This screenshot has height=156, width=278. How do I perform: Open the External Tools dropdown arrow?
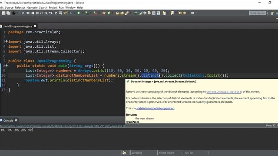pyautogui.click(x=99, y=13)
